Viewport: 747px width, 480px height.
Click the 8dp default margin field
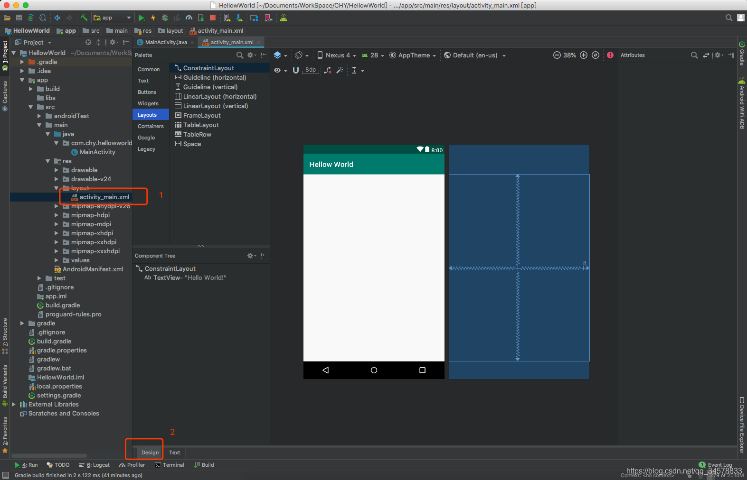click(311, 70)
